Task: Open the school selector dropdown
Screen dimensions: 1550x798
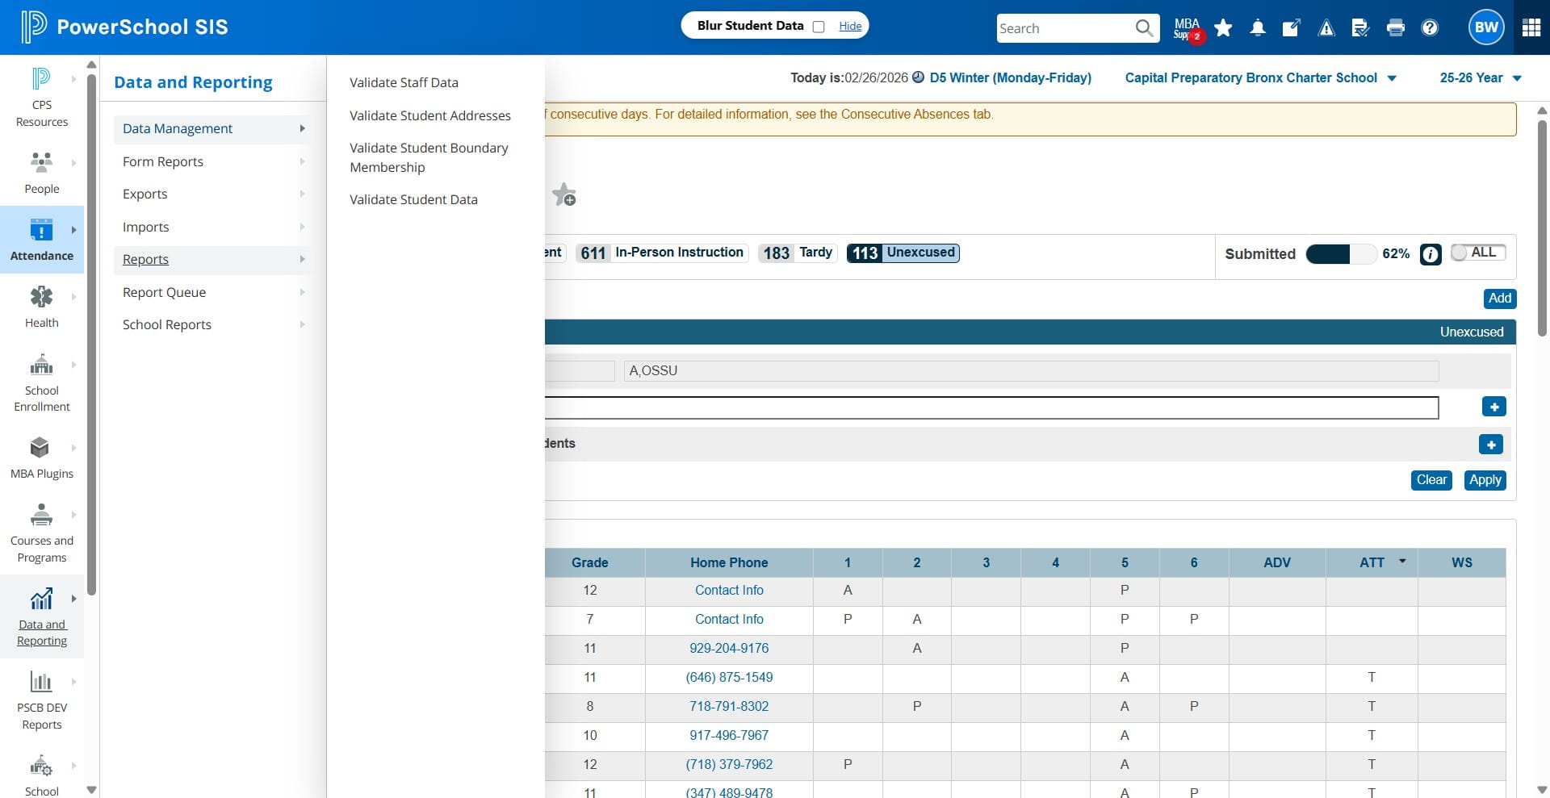Action: pos(1260,78)
